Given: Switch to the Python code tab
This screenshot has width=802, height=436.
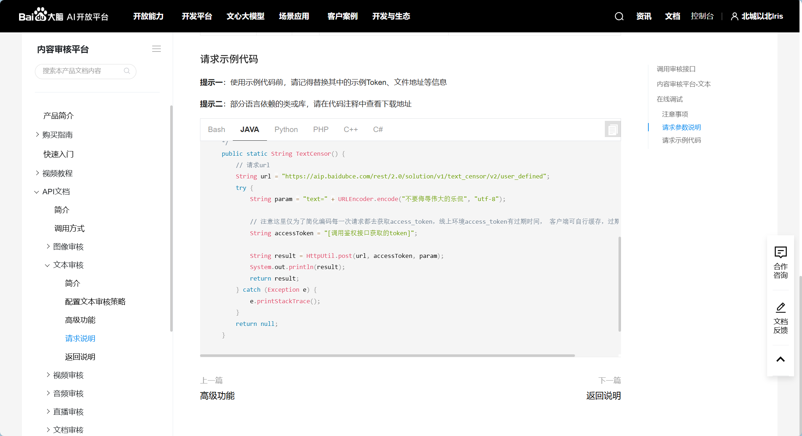Looking at the screenshot, I should click(x=286, y=130).
